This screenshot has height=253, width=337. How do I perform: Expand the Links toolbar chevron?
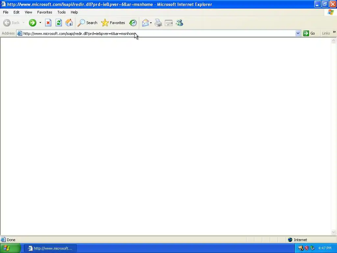tap(334, 32)
